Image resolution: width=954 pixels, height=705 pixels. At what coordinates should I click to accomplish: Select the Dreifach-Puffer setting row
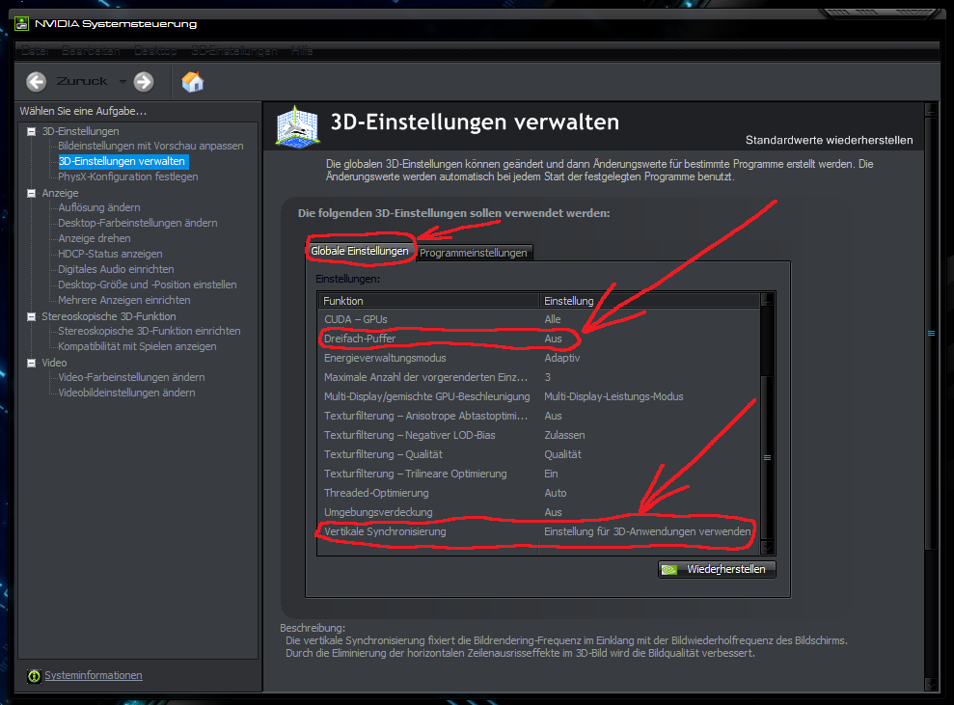click(539, 339)
